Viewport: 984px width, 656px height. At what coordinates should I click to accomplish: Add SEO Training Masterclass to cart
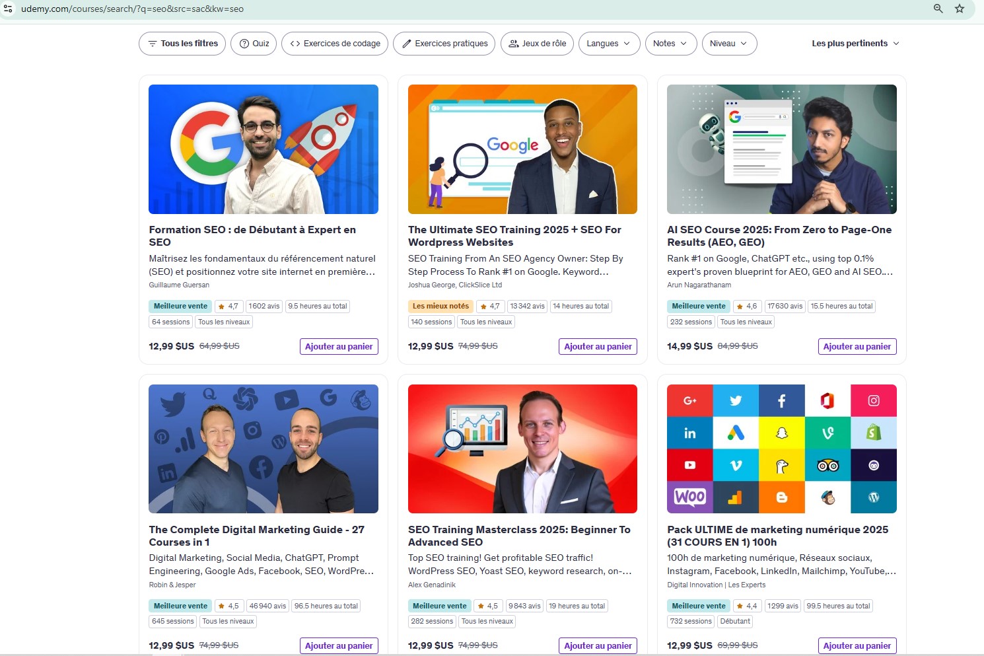click(x=598, y=645)
